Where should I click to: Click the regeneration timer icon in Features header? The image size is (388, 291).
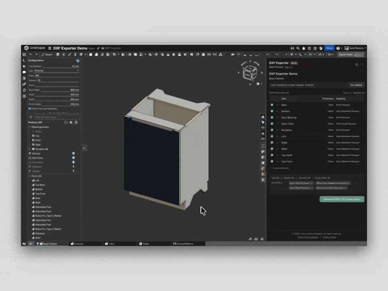76,122
